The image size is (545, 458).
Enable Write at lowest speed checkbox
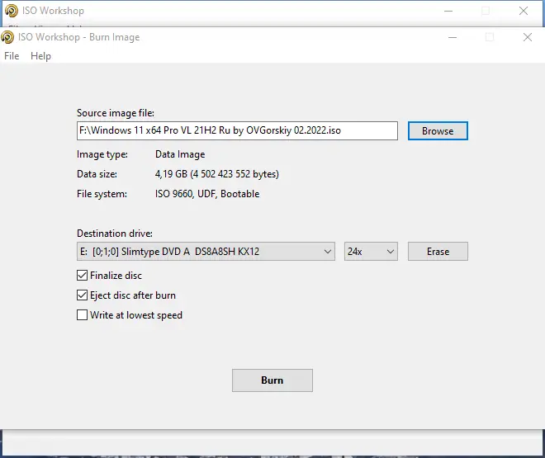tap(82, 315)
